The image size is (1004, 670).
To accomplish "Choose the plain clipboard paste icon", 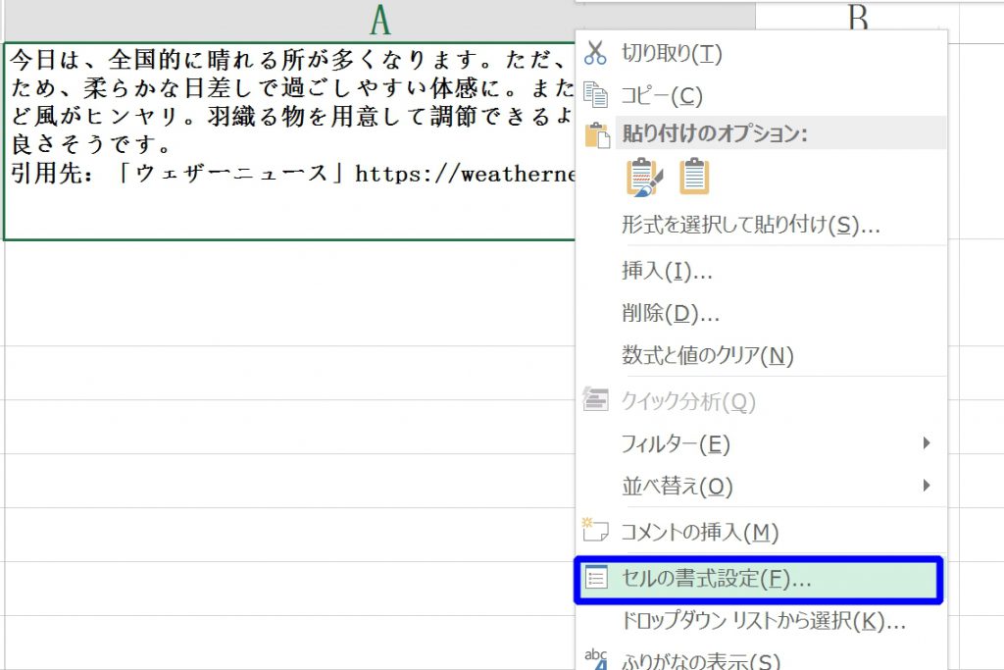I will click(694, 177).
